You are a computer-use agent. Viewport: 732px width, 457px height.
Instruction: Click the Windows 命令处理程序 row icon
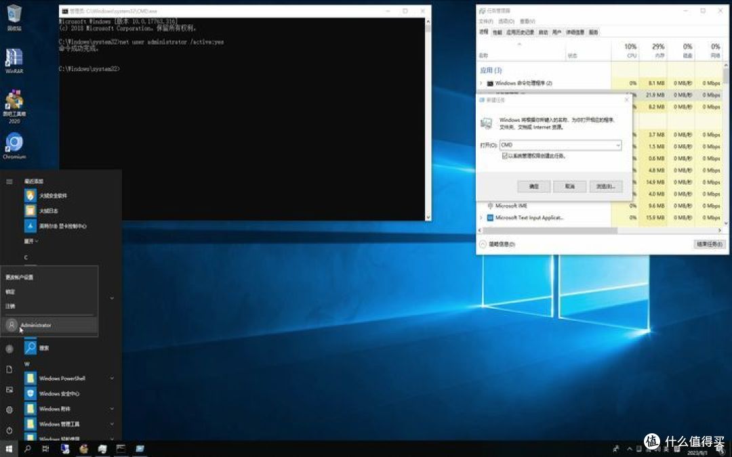(x=490, y=83)
